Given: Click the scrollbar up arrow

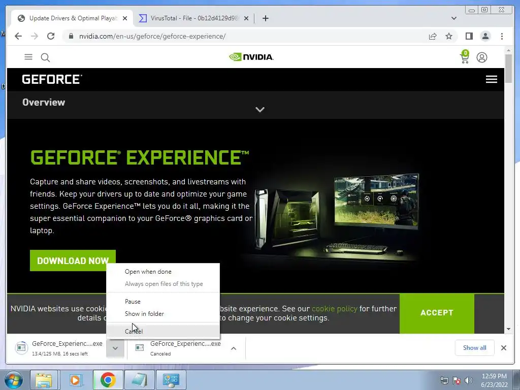Looking at the screenshot, I should [x=508, y=50].
